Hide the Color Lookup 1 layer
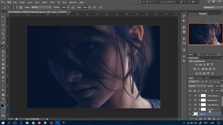Viewport: 223px width, 125px height. click(190, 96)
